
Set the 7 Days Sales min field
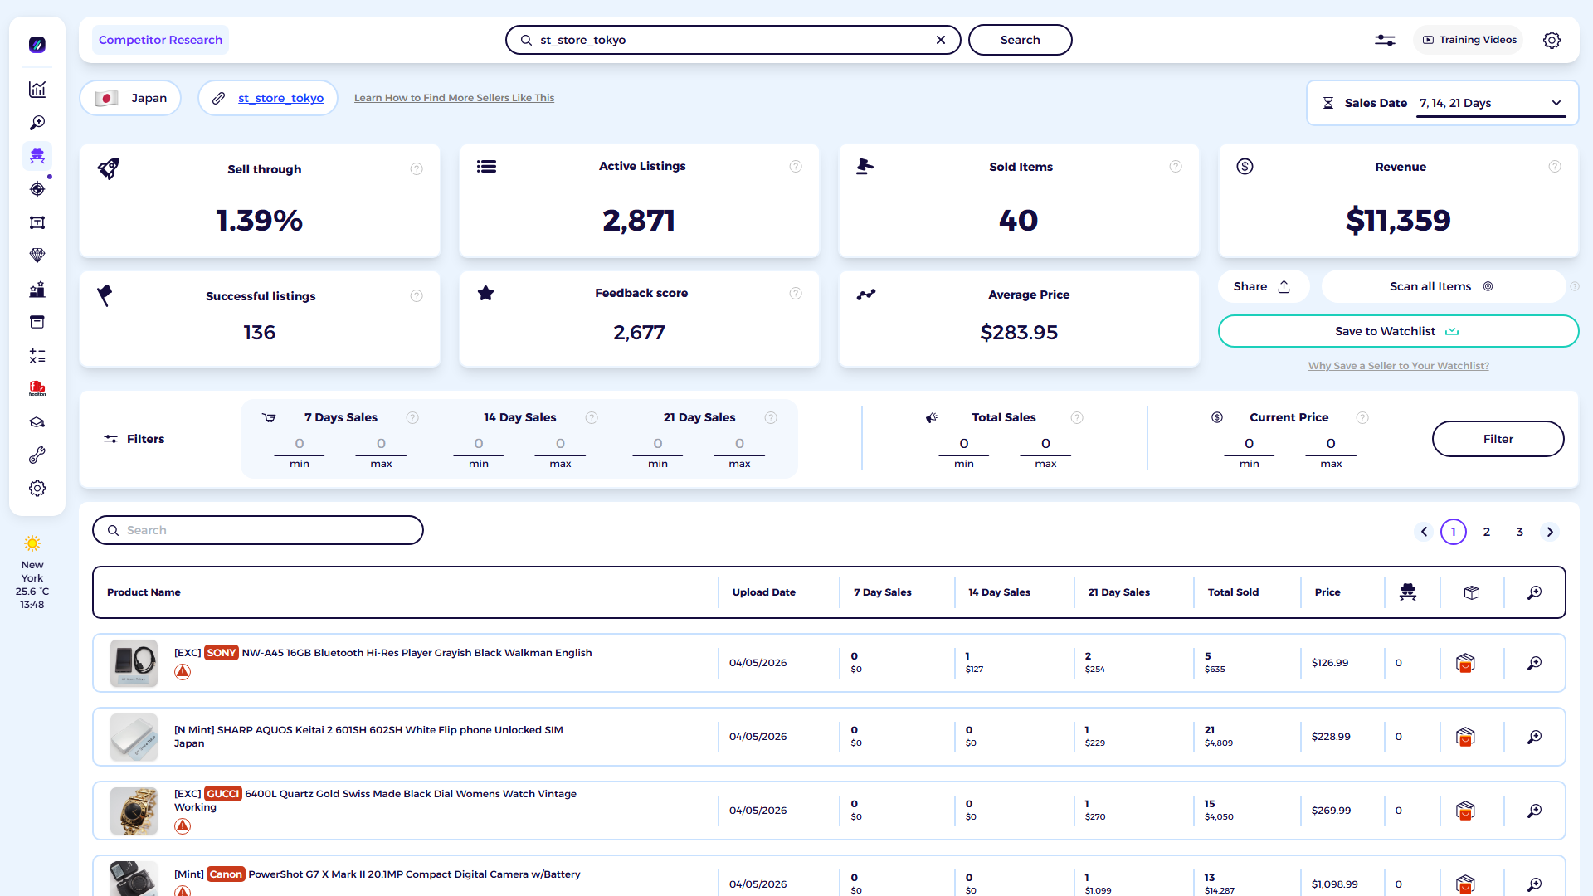point(300,444)
